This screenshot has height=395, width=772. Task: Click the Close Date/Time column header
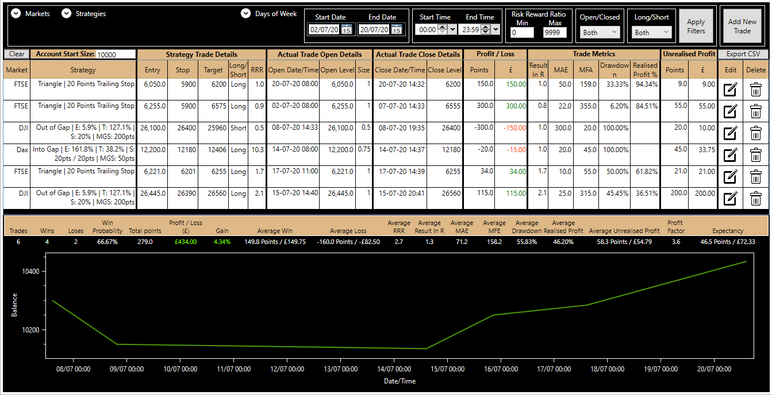400,70
